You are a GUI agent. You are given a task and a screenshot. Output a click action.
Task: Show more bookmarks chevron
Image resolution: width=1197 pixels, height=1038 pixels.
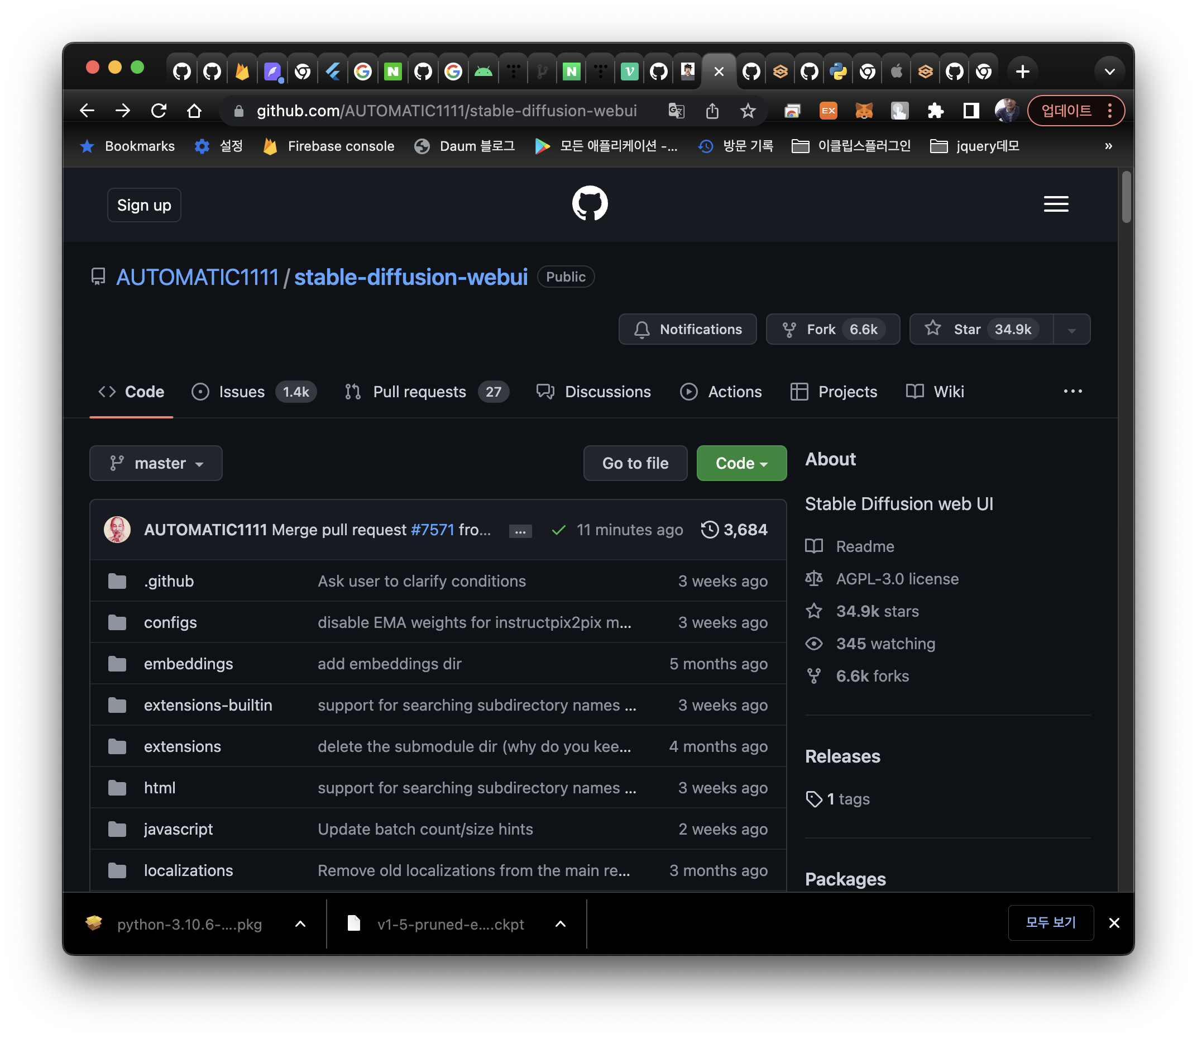(x=1108, y=146)
